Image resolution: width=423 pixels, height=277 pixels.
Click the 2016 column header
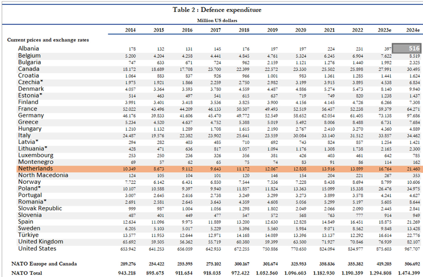(x=187, y=30)
